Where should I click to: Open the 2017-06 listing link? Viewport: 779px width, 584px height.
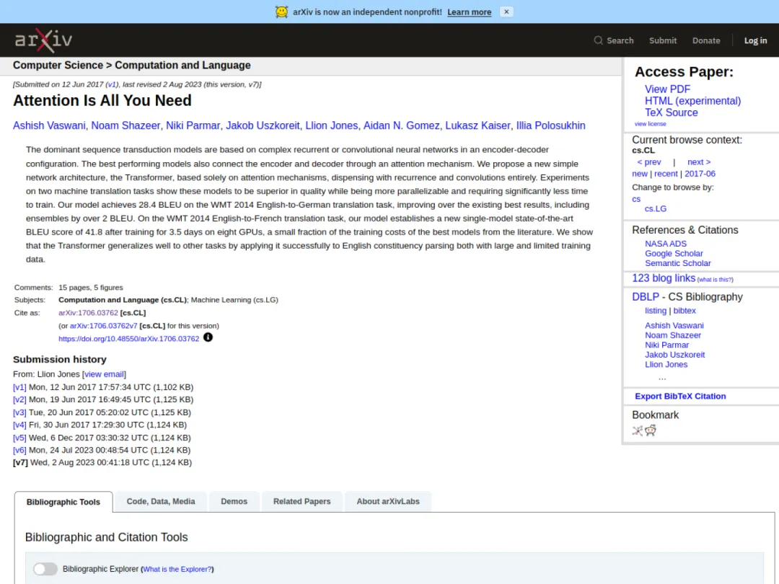coord(700,174)
